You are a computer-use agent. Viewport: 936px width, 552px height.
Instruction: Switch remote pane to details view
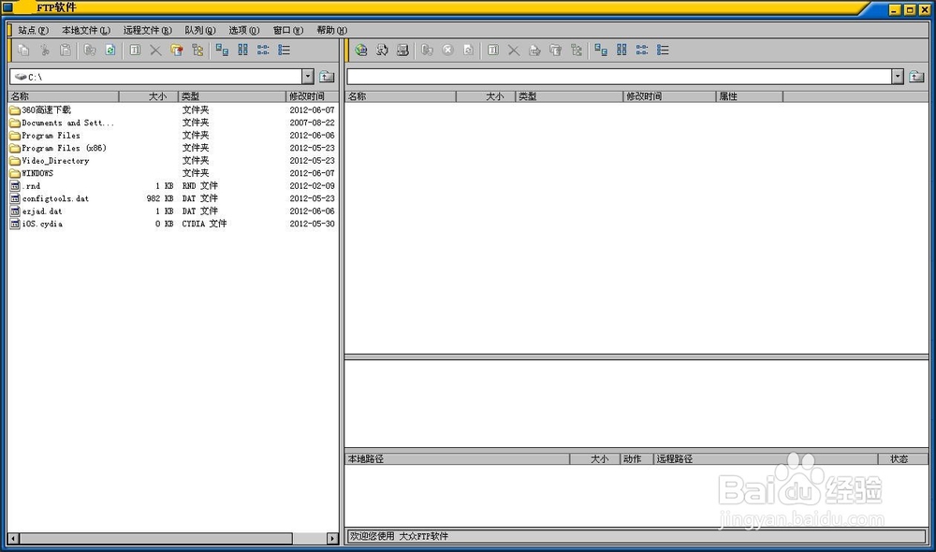point(663,51)
